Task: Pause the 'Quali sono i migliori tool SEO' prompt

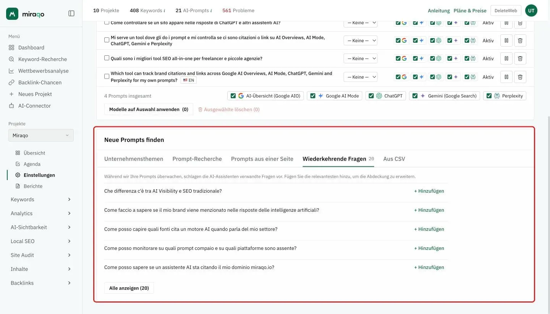Action: (x=506, y=58)
